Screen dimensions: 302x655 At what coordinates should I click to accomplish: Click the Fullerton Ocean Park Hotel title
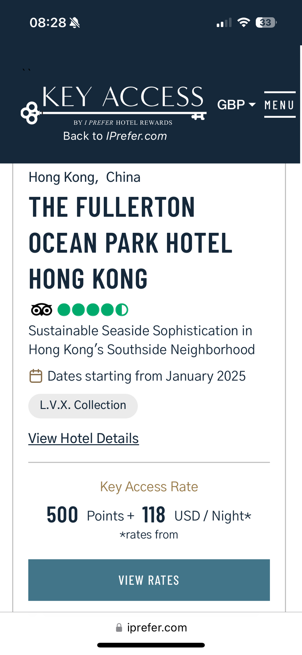131,243
